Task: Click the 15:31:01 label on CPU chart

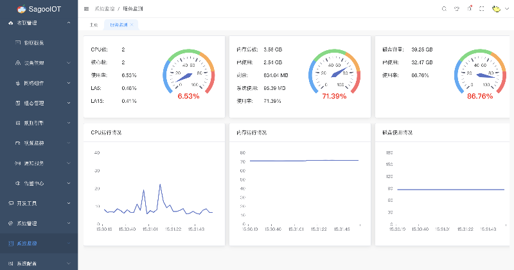Action: coord(150,229)
